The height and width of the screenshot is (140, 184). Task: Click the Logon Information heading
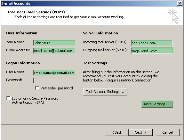coord(23,63)
